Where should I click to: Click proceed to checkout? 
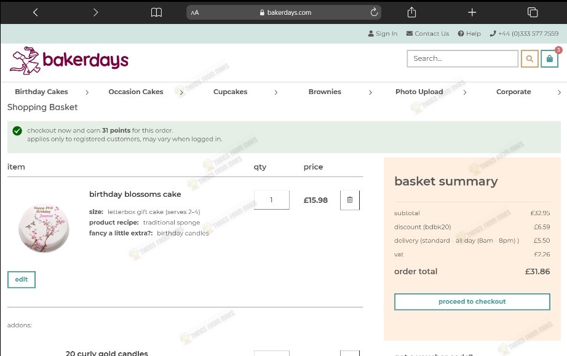[x=472, y=301]
